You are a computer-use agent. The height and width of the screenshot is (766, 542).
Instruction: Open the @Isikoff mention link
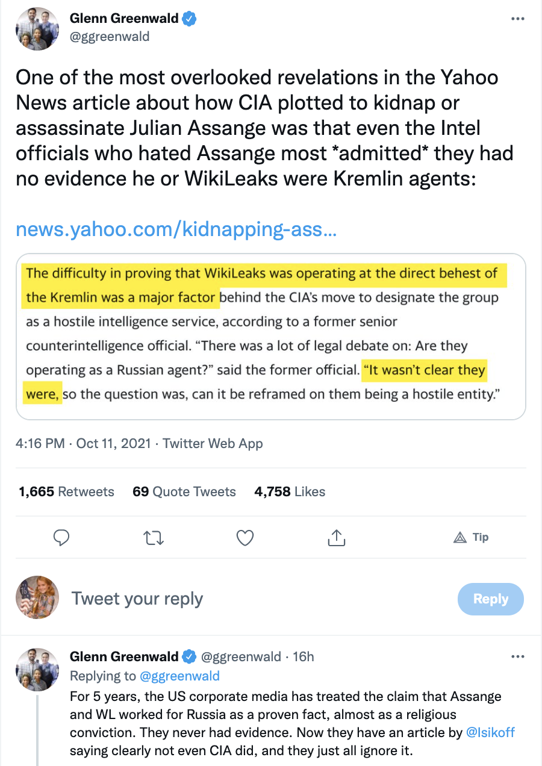(x=491, y=733)
